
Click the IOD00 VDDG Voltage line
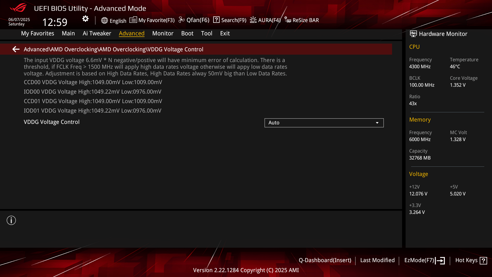pyautogui.click(x=93, y=92)
